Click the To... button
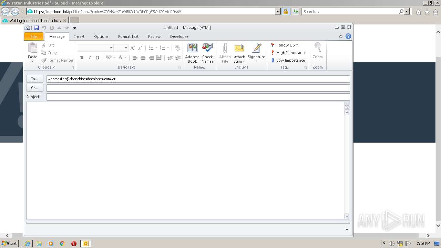 tap(34, 79)
